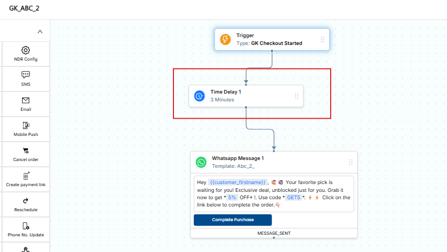Collapse the sidebar with the up chevron
Viewport: 447px width, 252px height.
(x=40, y=32)
